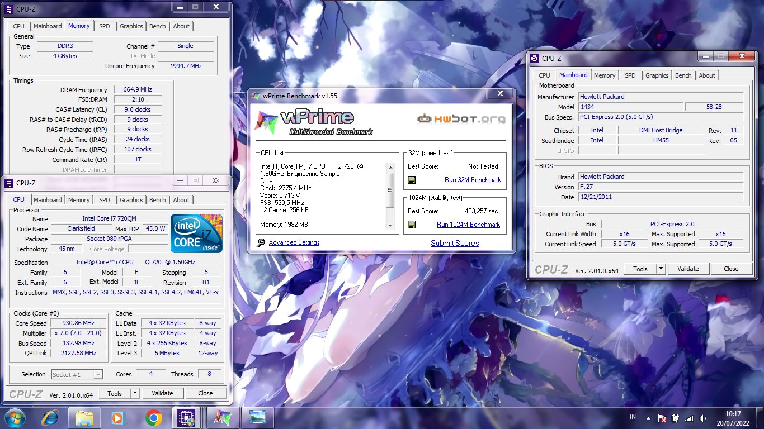The height and width of the screenshot is (429, 764).
Task: Click Run 32M Benchmark link
Action: pos(473,180)
